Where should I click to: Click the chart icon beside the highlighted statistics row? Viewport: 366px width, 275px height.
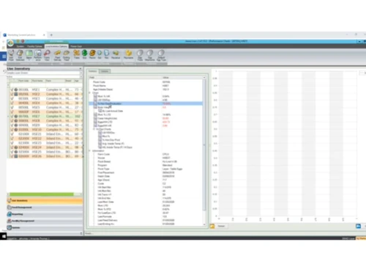point(95,103)
